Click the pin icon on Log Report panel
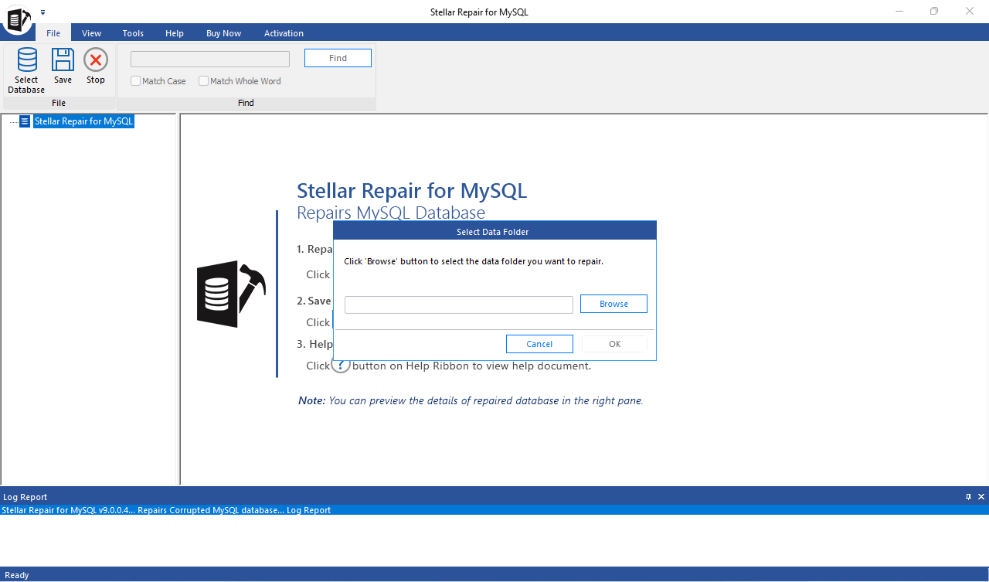 click(x=968, y=497)
